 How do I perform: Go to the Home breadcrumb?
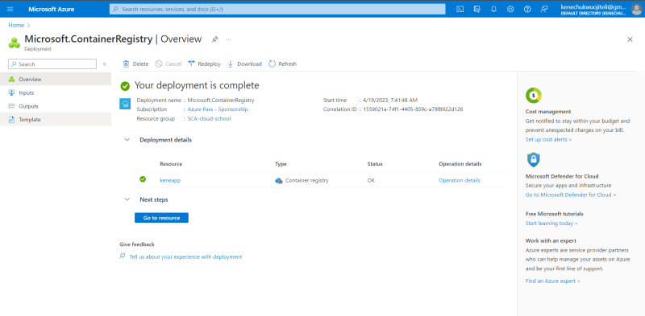pyautogui.click(x=16, y=25)
